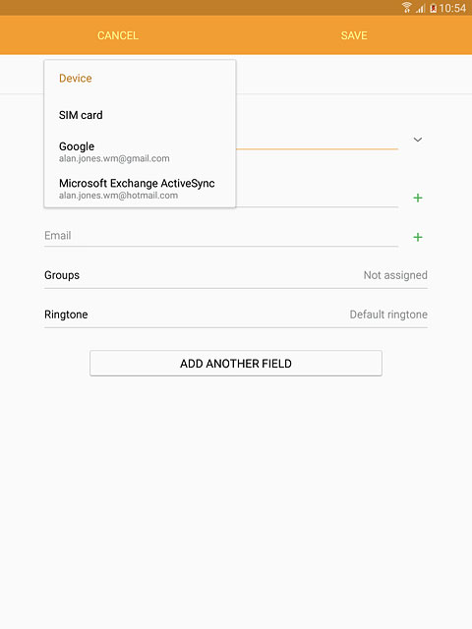Tap the Wi-Fi status bar icon
Screen dimensions: 472x629
[406, 7]
